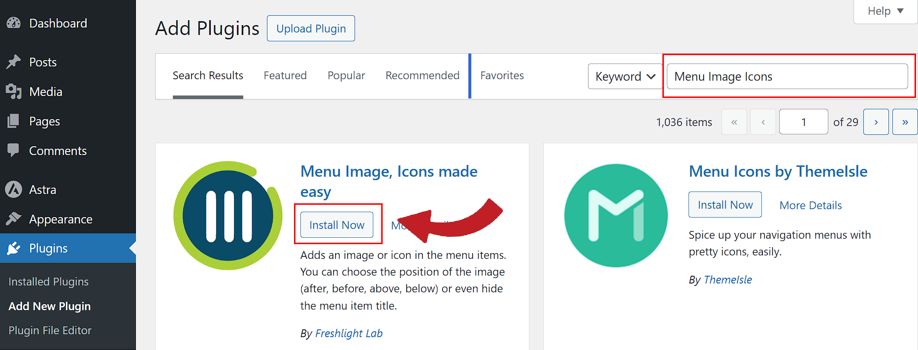Open Freshlight Lab author link
Viewport: 918px width, 350px height.
point(349,333)
